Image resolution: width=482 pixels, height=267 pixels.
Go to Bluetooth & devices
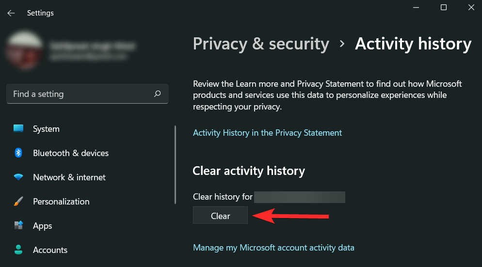click(71, 153)
